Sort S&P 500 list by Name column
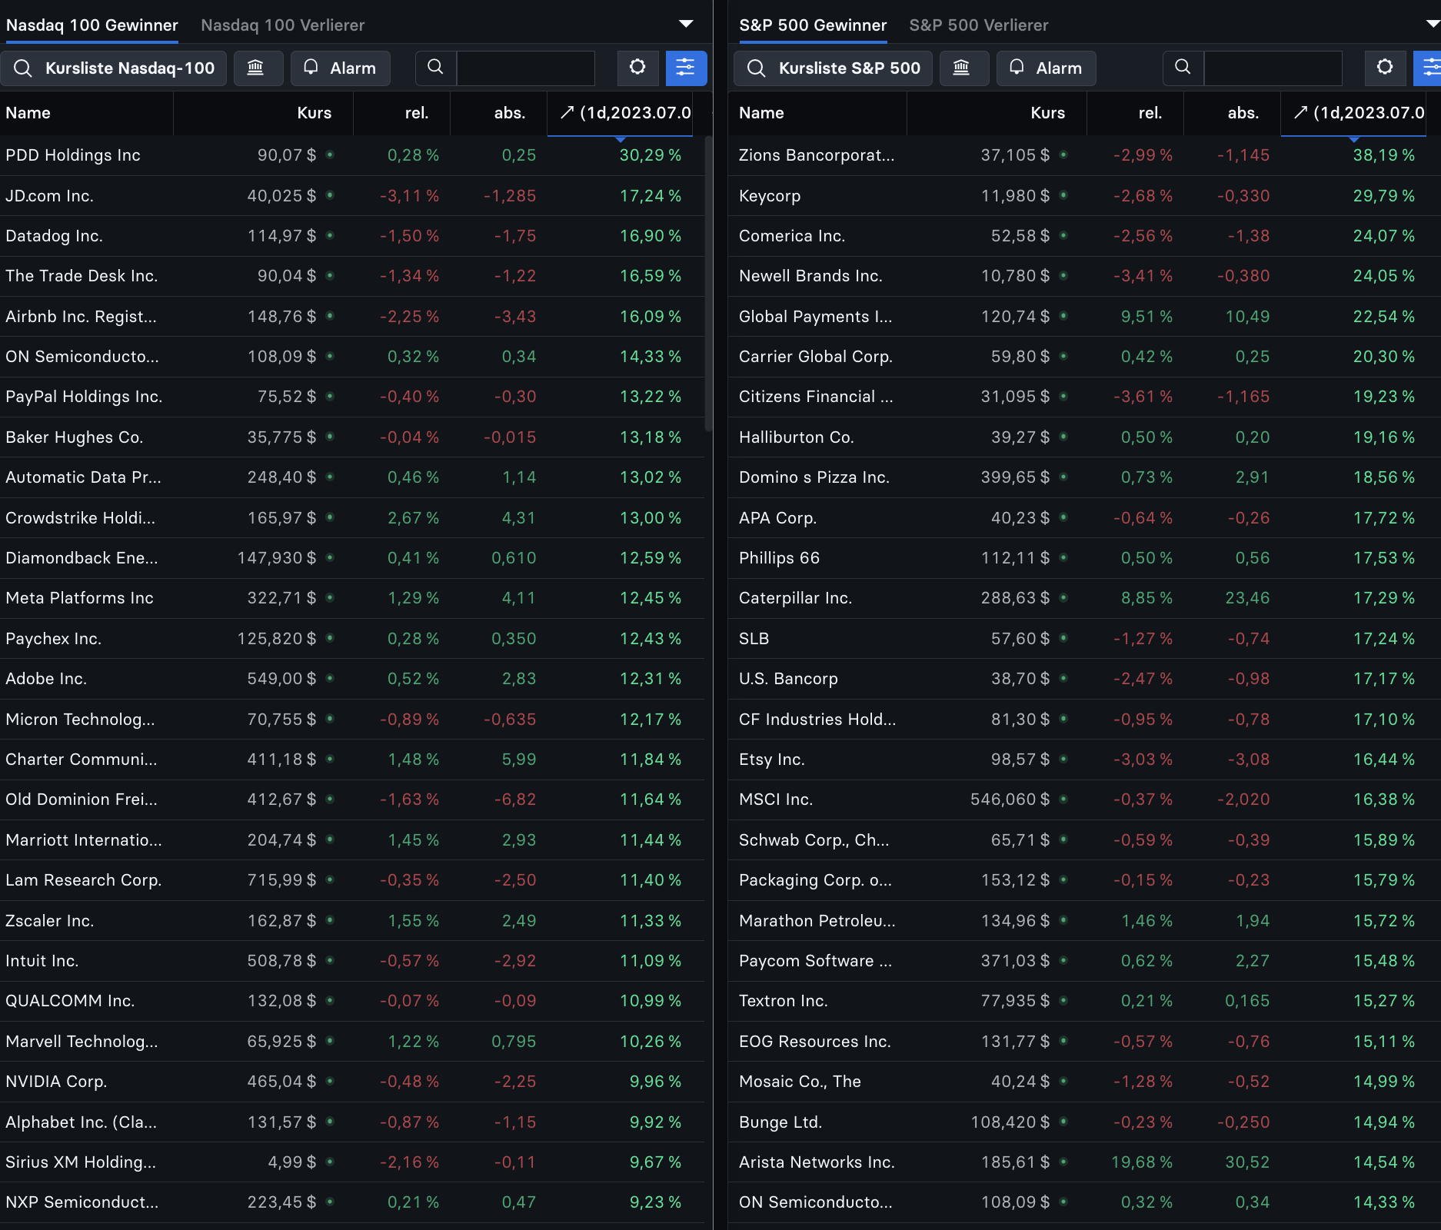The width and height of the screenshot is (1441, 1230). (x=817, y=113)
